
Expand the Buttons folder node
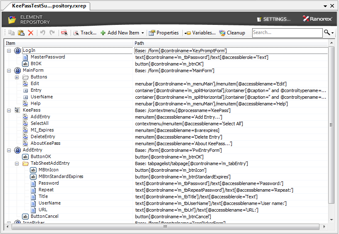17,77
